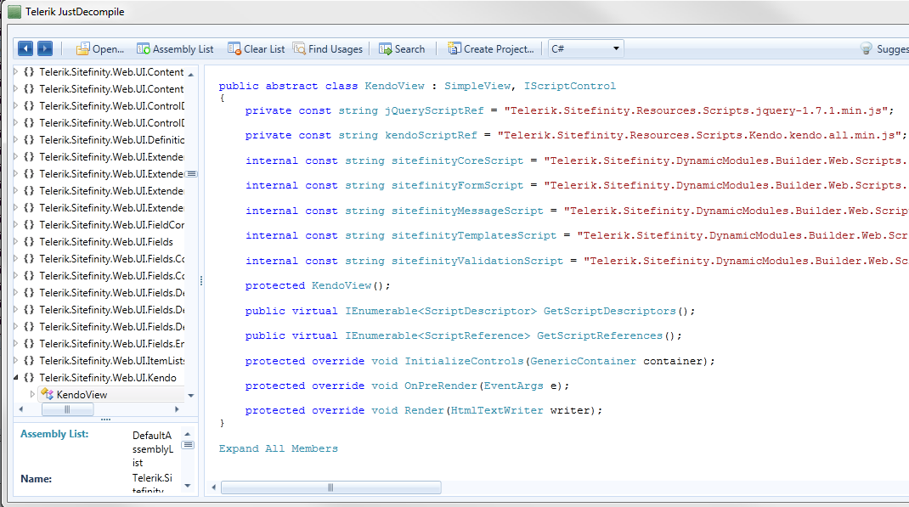909x507 pixels.
Task: Select Telerik.Sitefinity.Web.UI.ItemLists tree row
Action: point(112,361)
